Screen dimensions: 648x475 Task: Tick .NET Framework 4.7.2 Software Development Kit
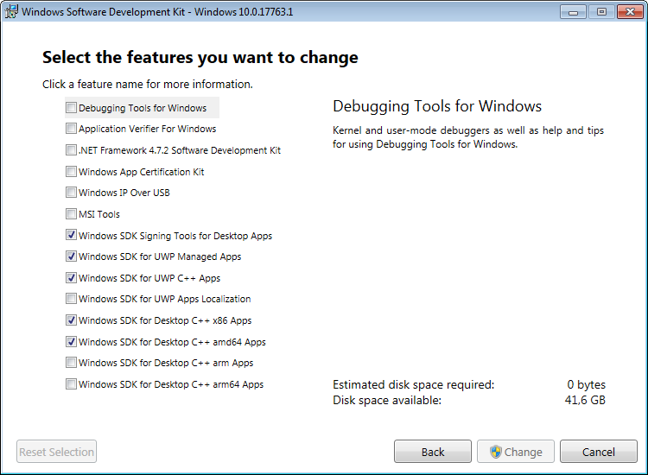click(x=71, y=149)
